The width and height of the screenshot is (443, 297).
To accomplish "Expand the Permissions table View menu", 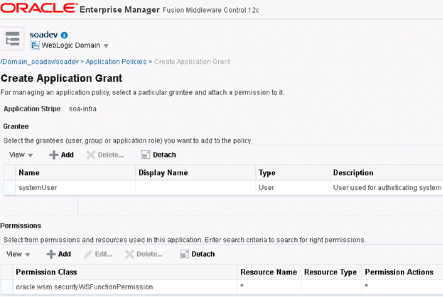I will coord(18,254).
